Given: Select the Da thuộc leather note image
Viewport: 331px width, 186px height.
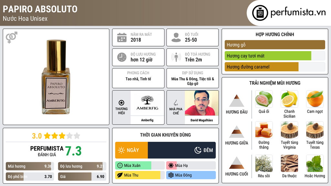Looking at the screenshot, I should [289, 163].
